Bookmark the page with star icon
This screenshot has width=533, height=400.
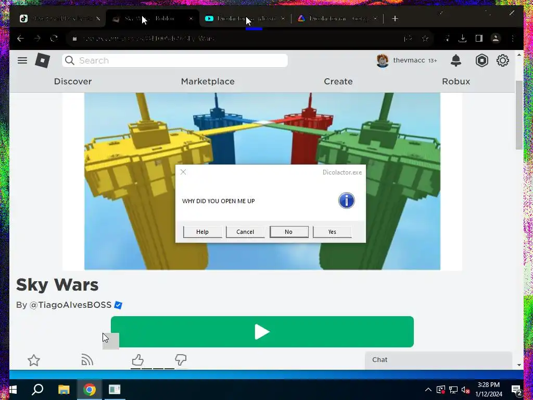click(x=425, y=39)
